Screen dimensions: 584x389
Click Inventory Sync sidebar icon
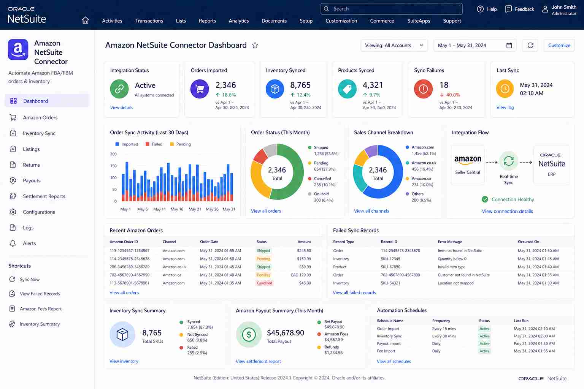click(13, 133)
